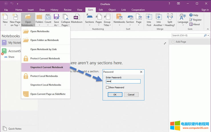
Task: Click the Enter Password input field
Action: [x=123, y=81]
